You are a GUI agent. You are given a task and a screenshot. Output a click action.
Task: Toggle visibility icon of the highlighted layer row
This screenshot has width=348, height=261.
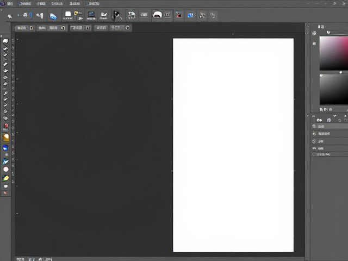314,126
